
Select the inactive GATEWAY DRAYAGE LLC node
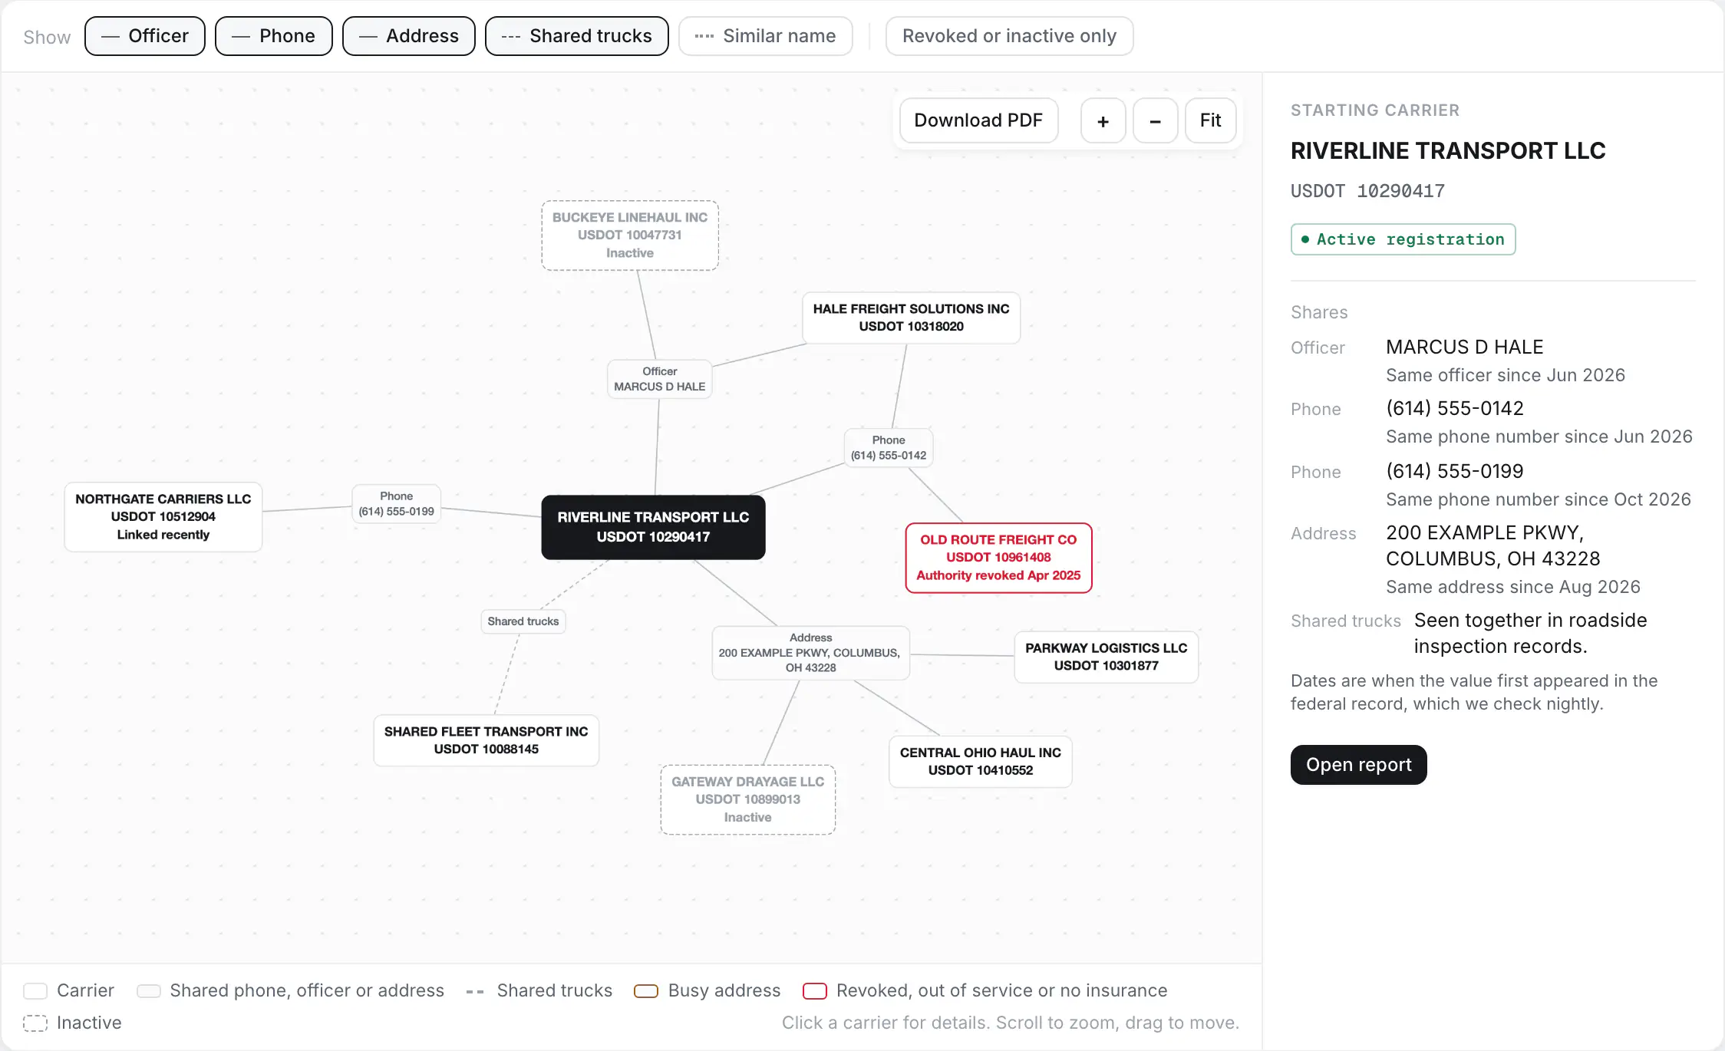point(748,799)
